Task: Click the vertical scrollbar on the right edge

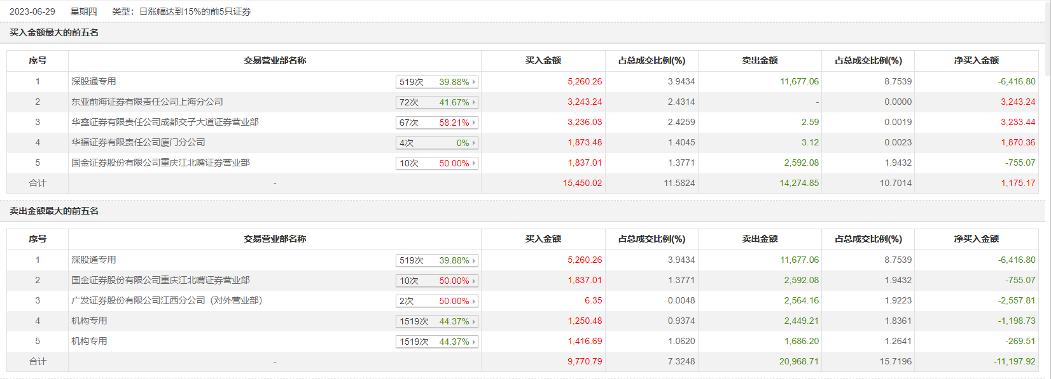Action: 1048,38
